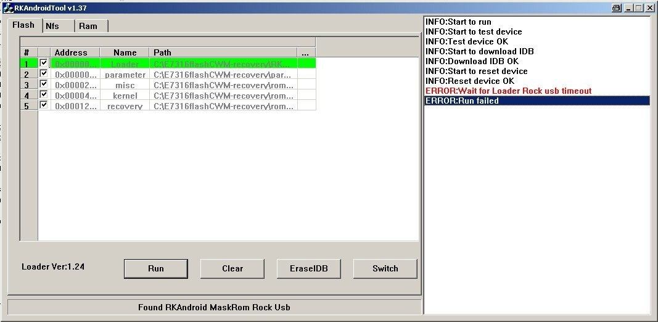Open the browse cell of the kernel row
658x322 pixels.
pyautogui.click(x=306, y=95)
